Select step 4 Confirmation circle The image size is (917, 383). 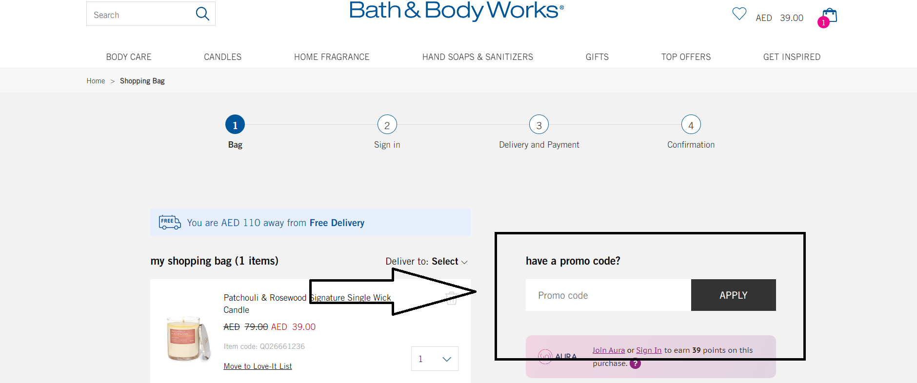[691, 124]
